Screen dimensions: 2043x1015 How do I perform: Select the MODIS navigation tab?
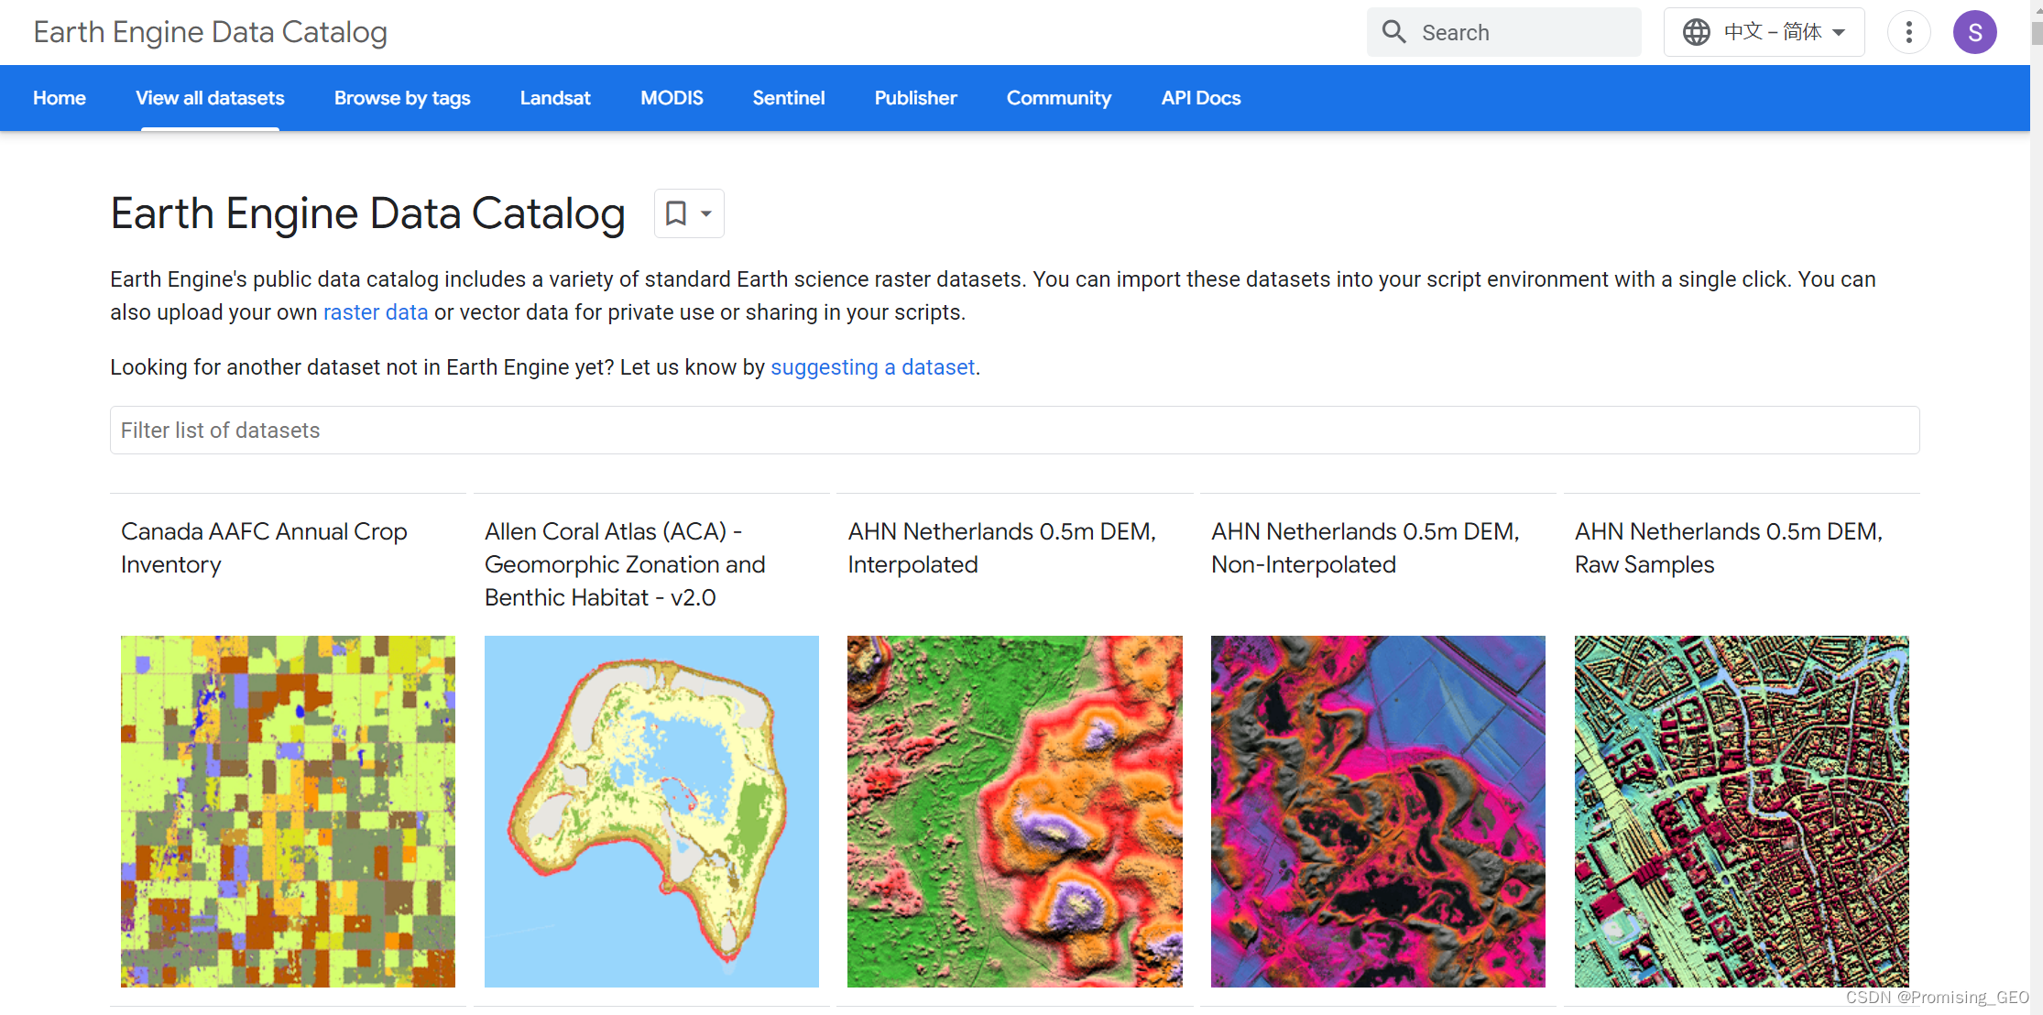pyautogui.click(x=672, y=98)
